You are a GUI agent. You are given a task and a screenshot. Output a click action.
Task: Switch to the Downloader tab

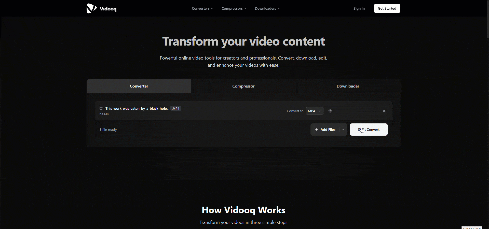[x=348, y=86]
